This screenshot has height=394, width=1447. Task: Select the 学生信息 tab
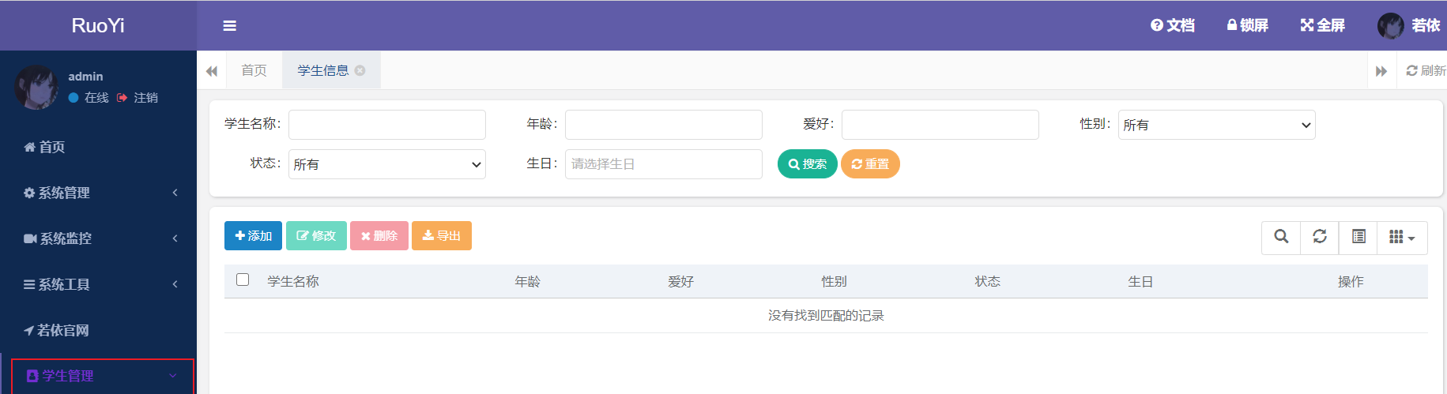[323, 70]
